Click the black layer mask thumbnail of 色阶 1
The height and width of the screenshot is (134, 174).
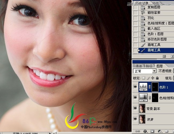pyautogui.click(x=155, y=87)
